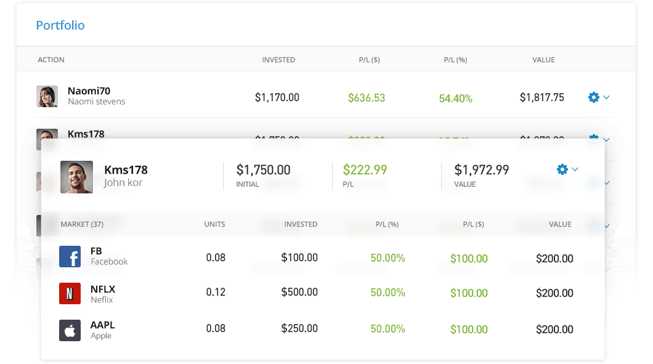Click the Facebook logo icon
The height and width of the screenshot is (364, 653).
click(70, 256)
